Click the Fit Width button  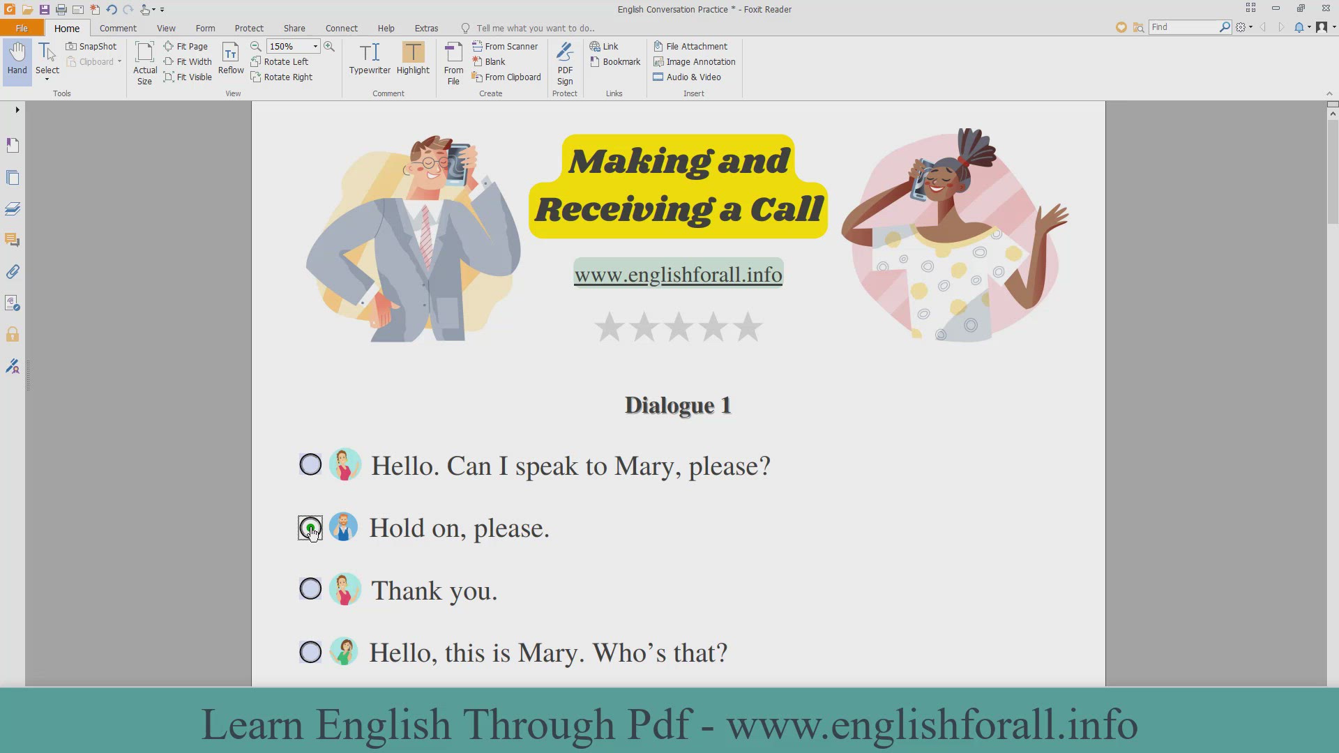(x=188, y=61)
